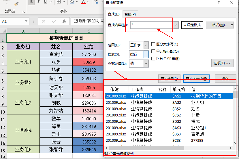Switch to the 替换(P) tab
Screen dimensions: 239x159
pyautogui.click(x=130, y=14)
